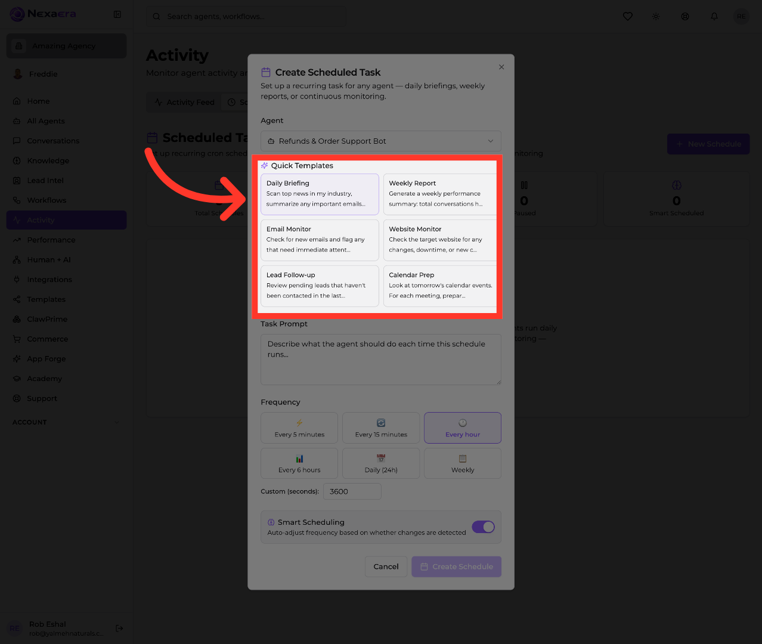Click the Freddie agent entry
This screenshot has height=644, width=762.
(67, 74)
